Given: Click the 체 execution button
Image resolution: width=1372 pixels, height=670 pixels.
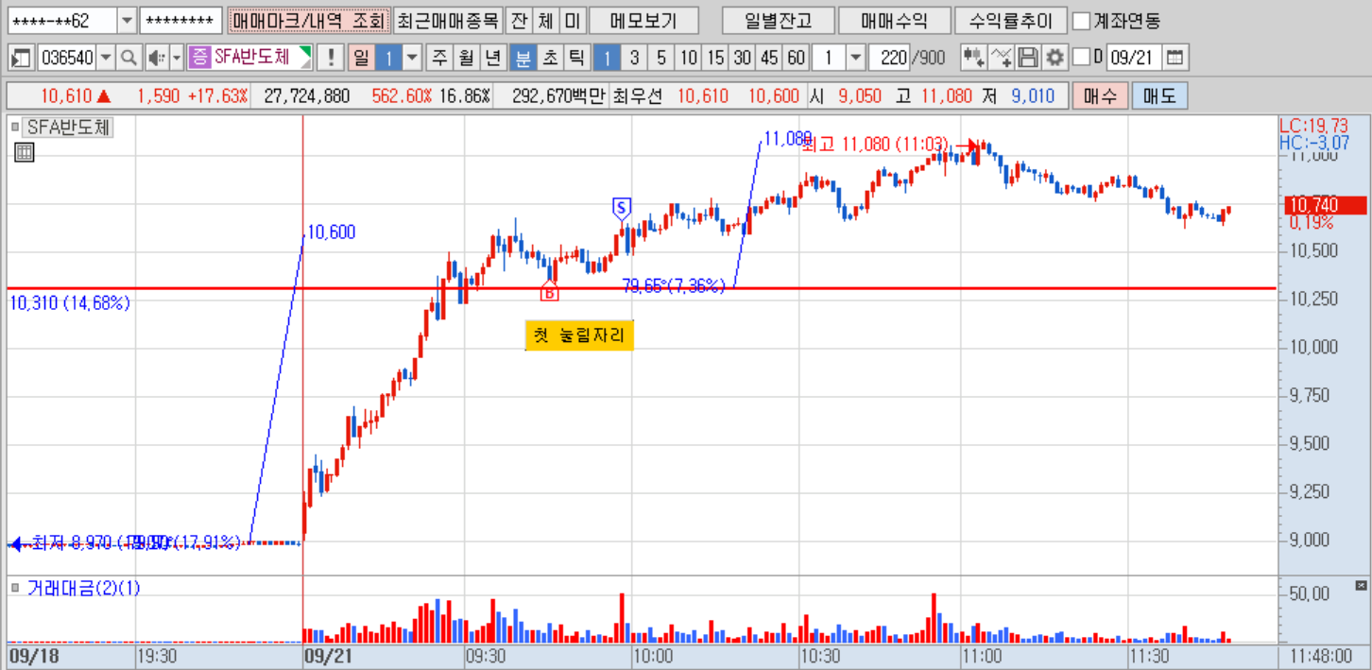Looking at the screenshot, I should [x=546, y=20].
